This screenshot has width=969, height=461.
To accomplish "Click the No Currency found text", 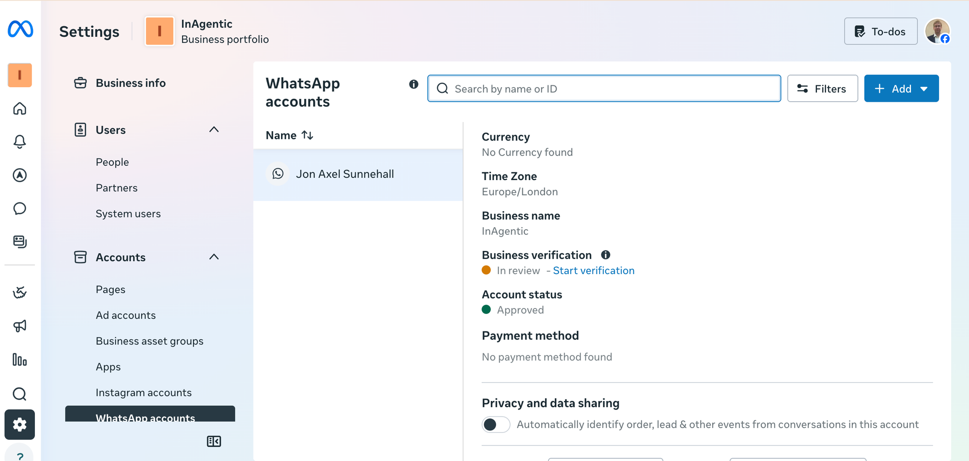I will coord(527,153).
